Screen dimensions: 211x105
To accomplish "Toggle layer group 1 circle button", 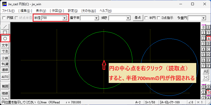I will [x=203, y=92].
